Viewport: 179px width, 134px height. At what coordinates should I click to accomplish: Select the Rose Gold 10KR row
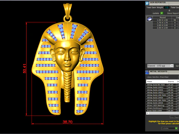(163, 111)
